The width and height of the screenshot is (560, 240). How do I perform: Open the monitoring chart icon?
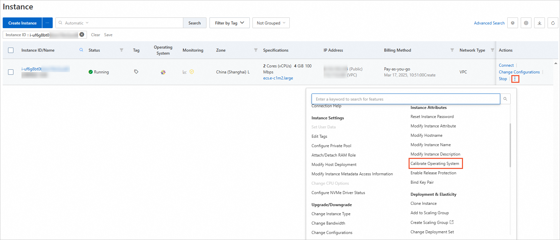click(185, 72)
